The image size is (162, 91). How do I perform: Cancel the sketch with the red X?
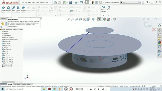[154, 30]
